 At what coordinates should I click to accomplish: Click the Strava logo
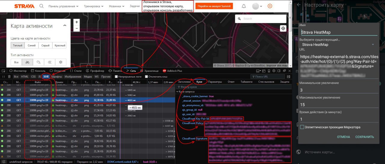pyautogui.click(x=24, y=6)
